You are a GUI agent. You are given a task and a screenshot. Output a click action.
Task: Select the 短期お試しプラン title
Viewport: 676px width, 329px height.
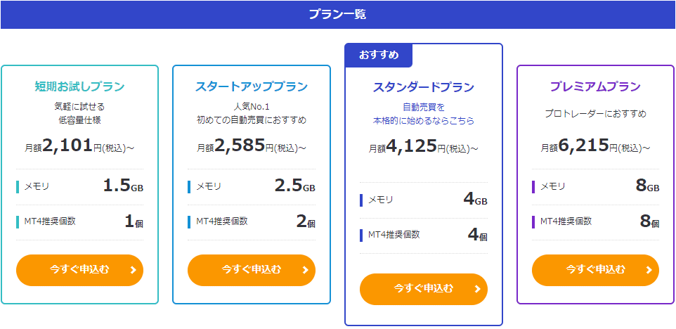point(80,86)
